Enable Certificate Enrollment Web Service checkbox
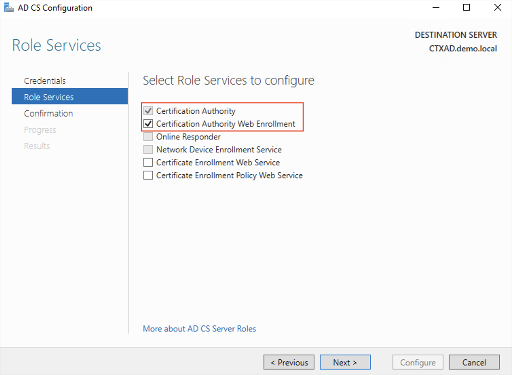 pyautogui.click(x=148, y=163)
